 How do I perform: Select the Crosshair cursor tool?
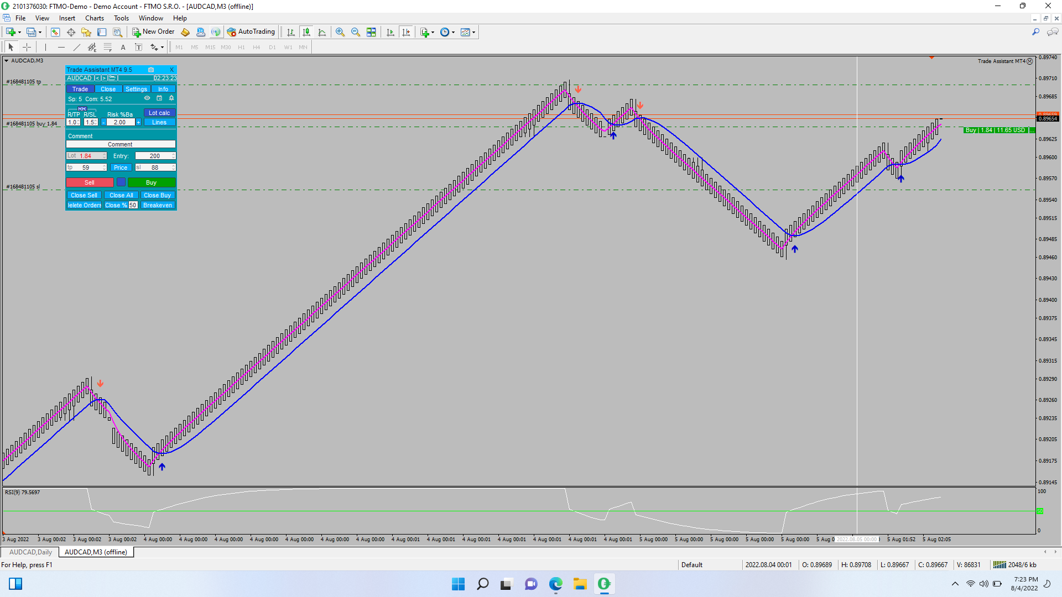pyautogui.click(x=27, y=48)
